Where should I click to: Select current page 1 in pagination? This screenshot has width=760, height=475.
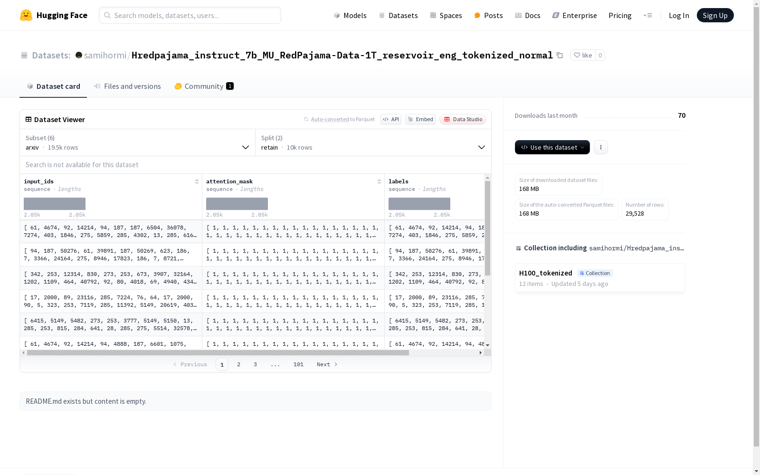[x=222, y=364]
